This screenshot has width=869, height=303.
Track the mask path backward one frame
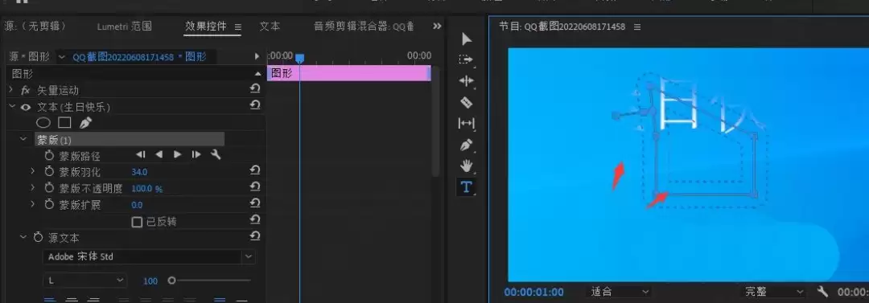141,154
